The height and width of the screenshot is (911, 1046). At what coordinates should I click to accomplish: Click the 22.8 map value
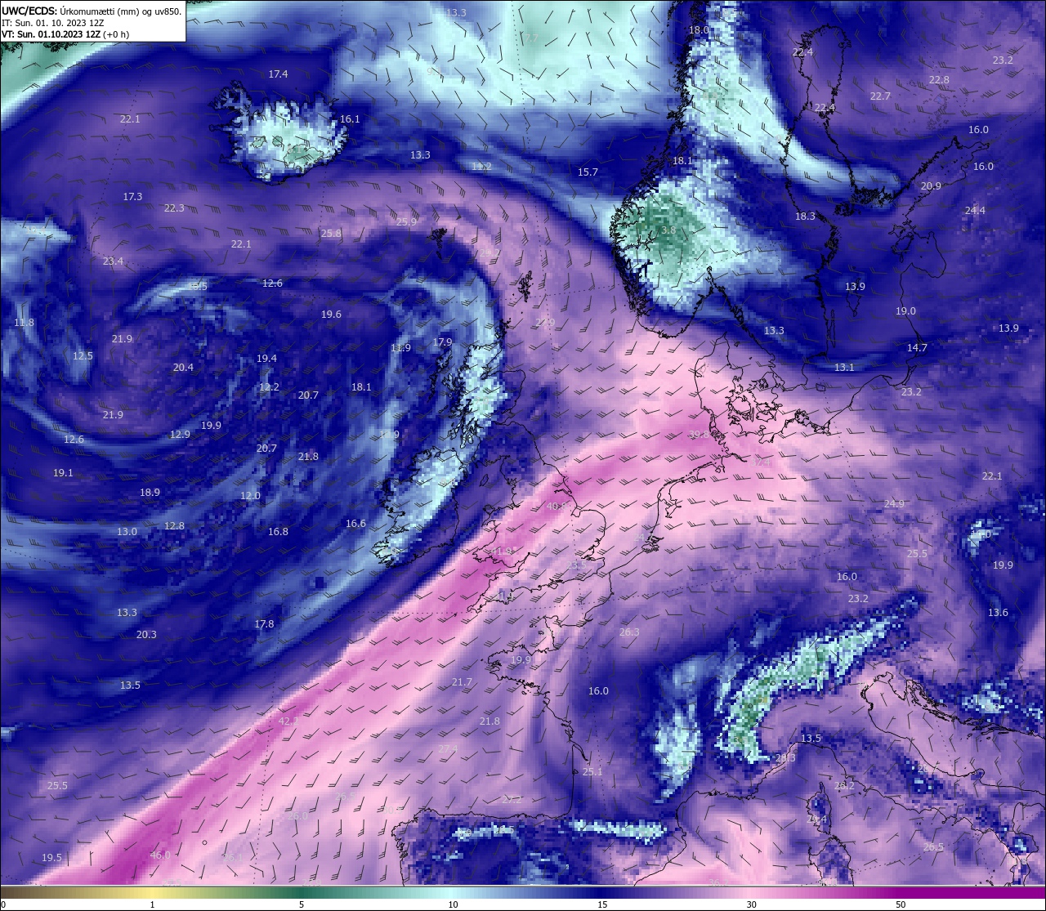click(x=939, y=80)
